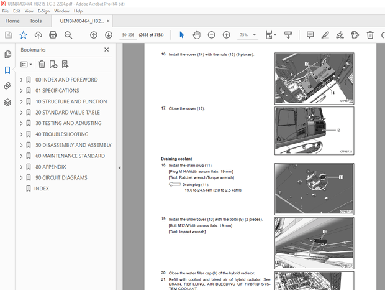Open page thumbnails panel icon

point(7,54)
